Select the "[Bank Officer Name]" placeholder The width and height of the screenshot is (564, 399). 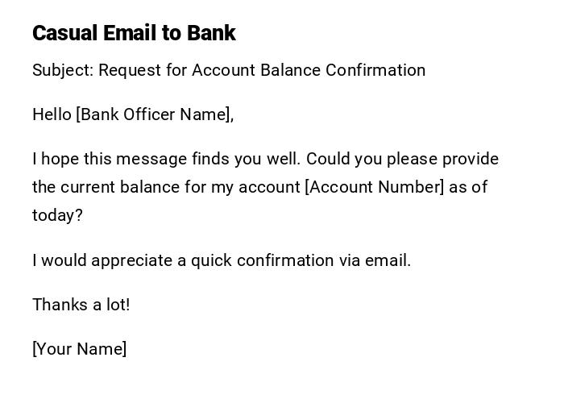[x=154, y=114]
